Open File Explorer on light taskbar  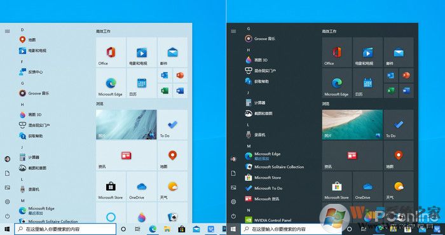tap(167, 229)
